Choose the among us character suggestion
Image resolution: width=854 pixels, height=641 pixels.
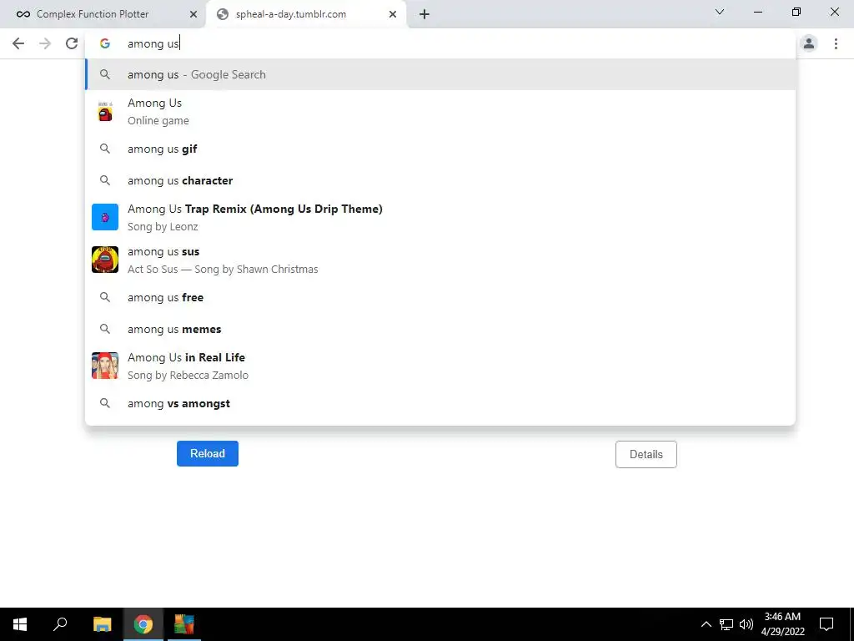[x=440, y=180]
